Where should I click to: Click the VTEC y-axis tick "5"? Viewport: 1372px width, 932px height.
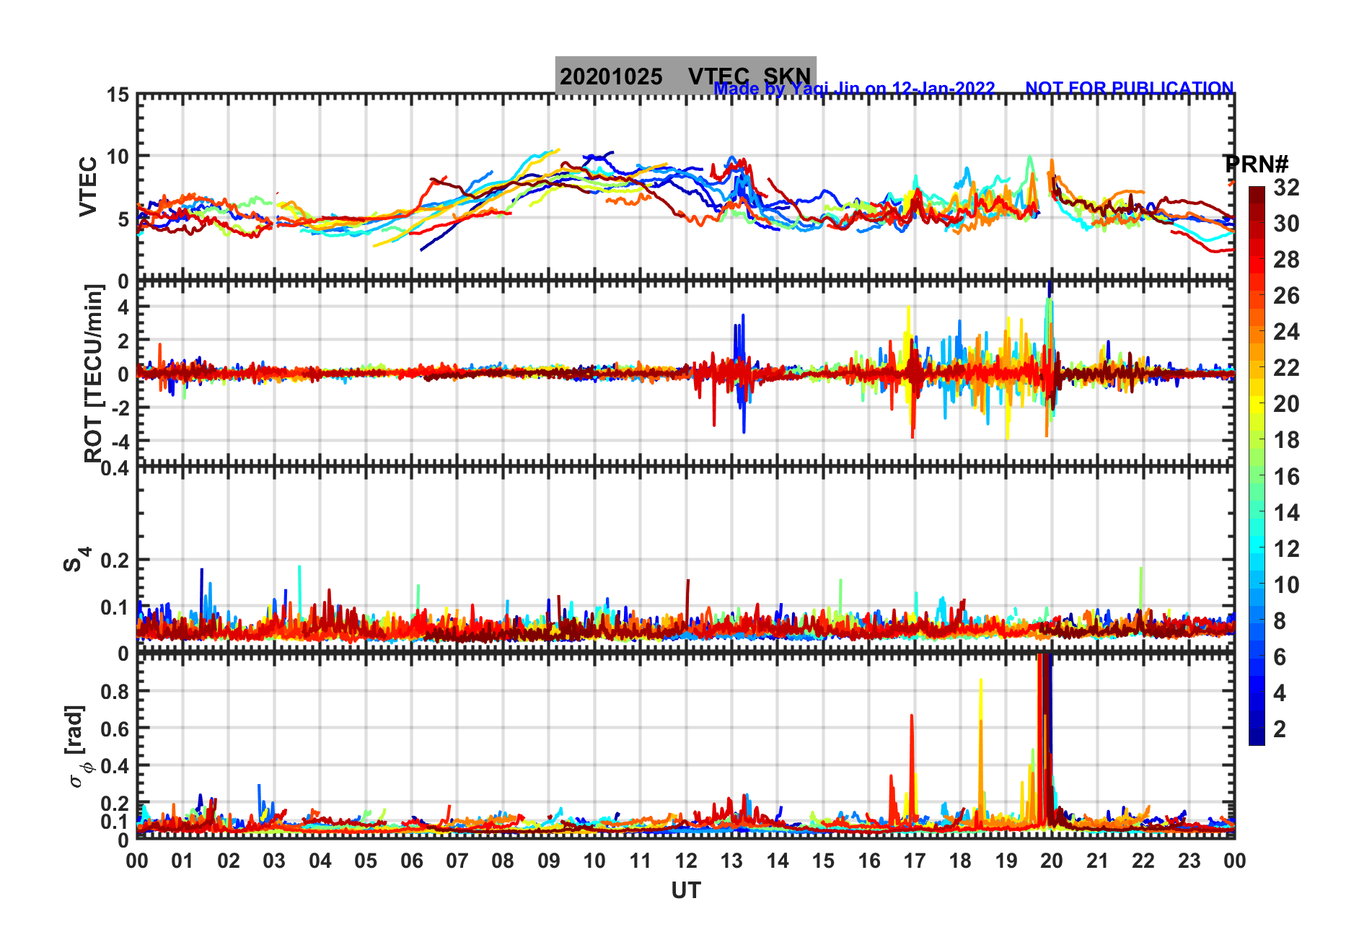tap(123, 219)
